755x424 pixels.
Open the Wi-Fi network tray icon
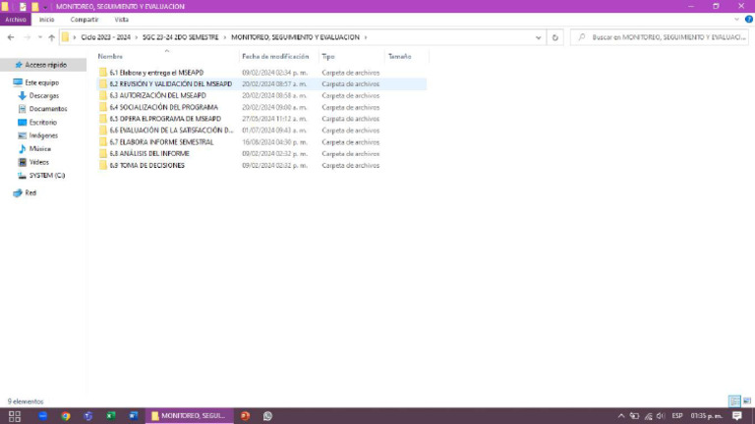point(648,416)
